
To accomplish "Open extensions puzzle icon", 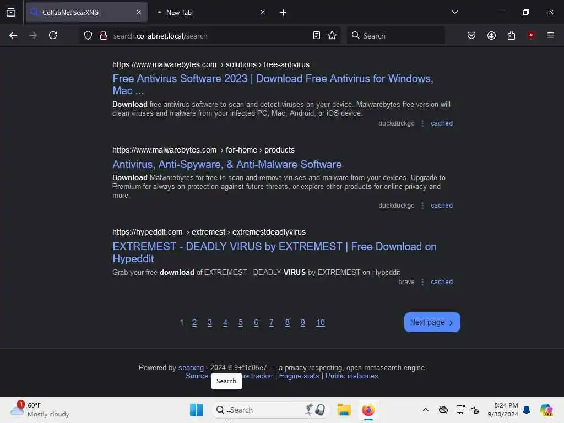I will click(x=511, y=35).
